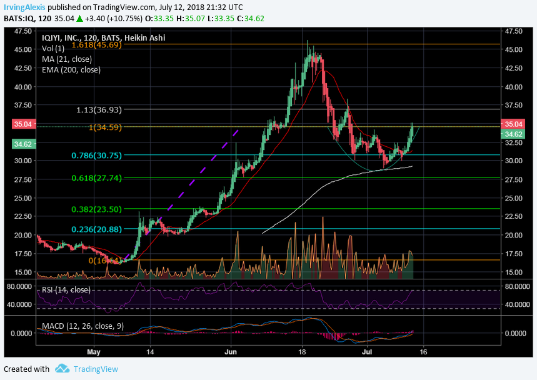
Task: Open the TradingView link in footer
Action: [x=96, y=369]
